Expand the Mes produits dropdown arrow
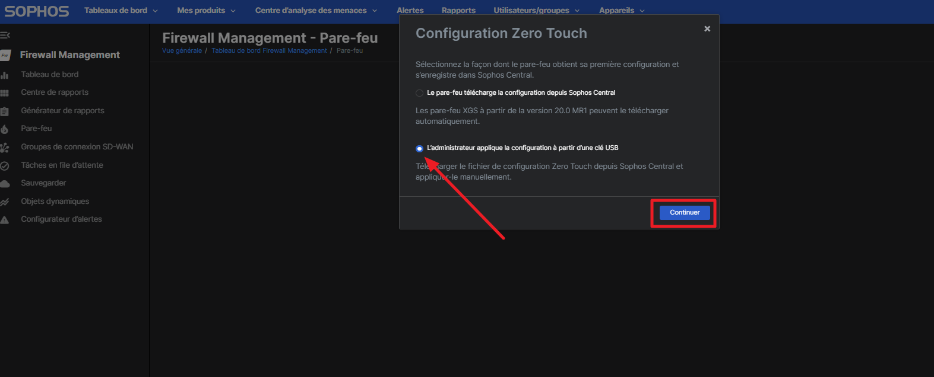The height and width of the screenshot is (377, 934). pyautogui.click(x=233, y=11)
